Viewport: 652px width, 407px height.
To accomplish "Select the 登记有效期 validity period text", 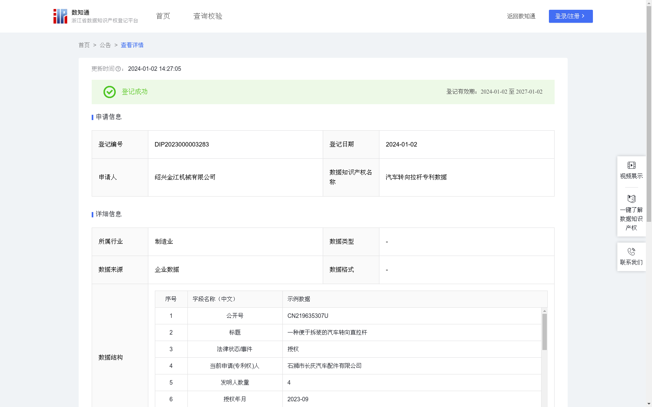I will click(494, 92).
